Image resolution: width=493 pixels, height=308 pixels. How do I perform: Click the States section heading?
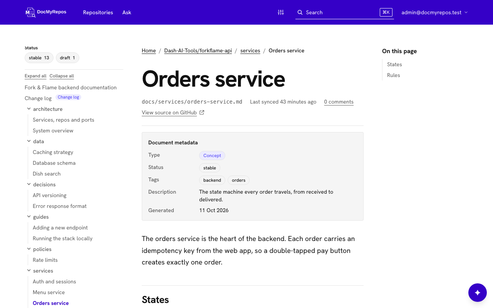[155, 300]
